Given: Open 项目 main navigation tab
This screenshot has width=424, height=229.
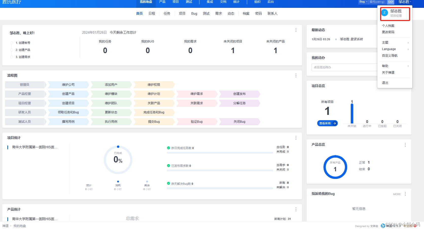Looking at the screenshot, I should click(x=175, y=2).
